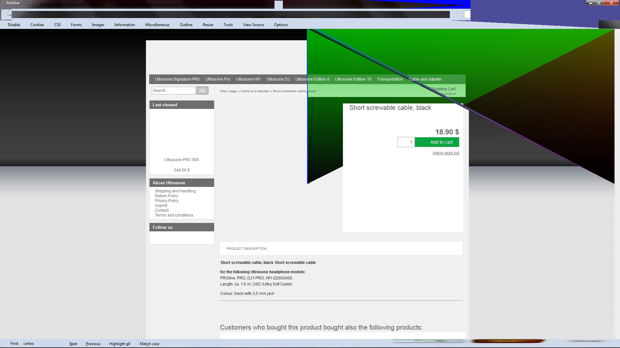Screen dimensions: 620x348
Task: Go to Ultrasone Signature PRO category
Action: click(177, 79)
